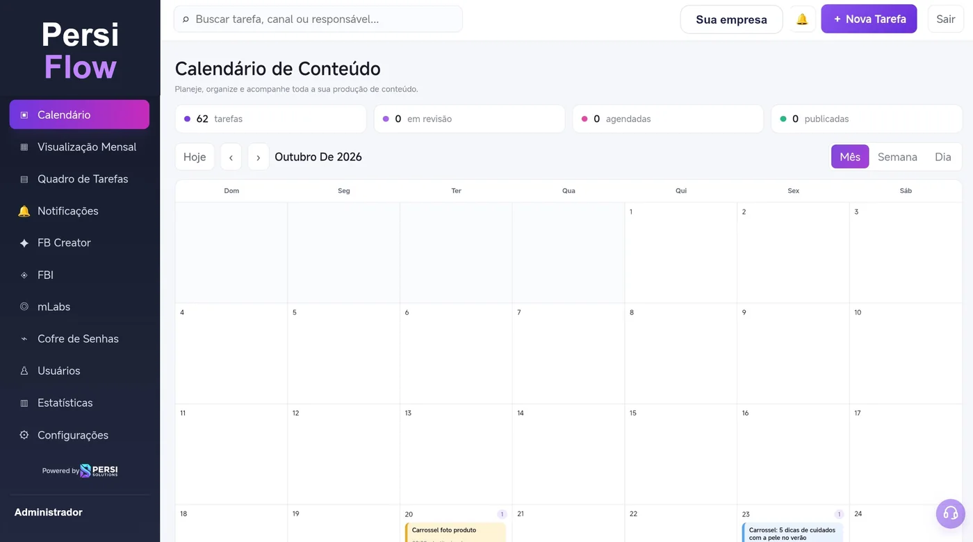973x542 pixels.
Task: Click the 0 em revisão stat card
Action: point(469,119)
